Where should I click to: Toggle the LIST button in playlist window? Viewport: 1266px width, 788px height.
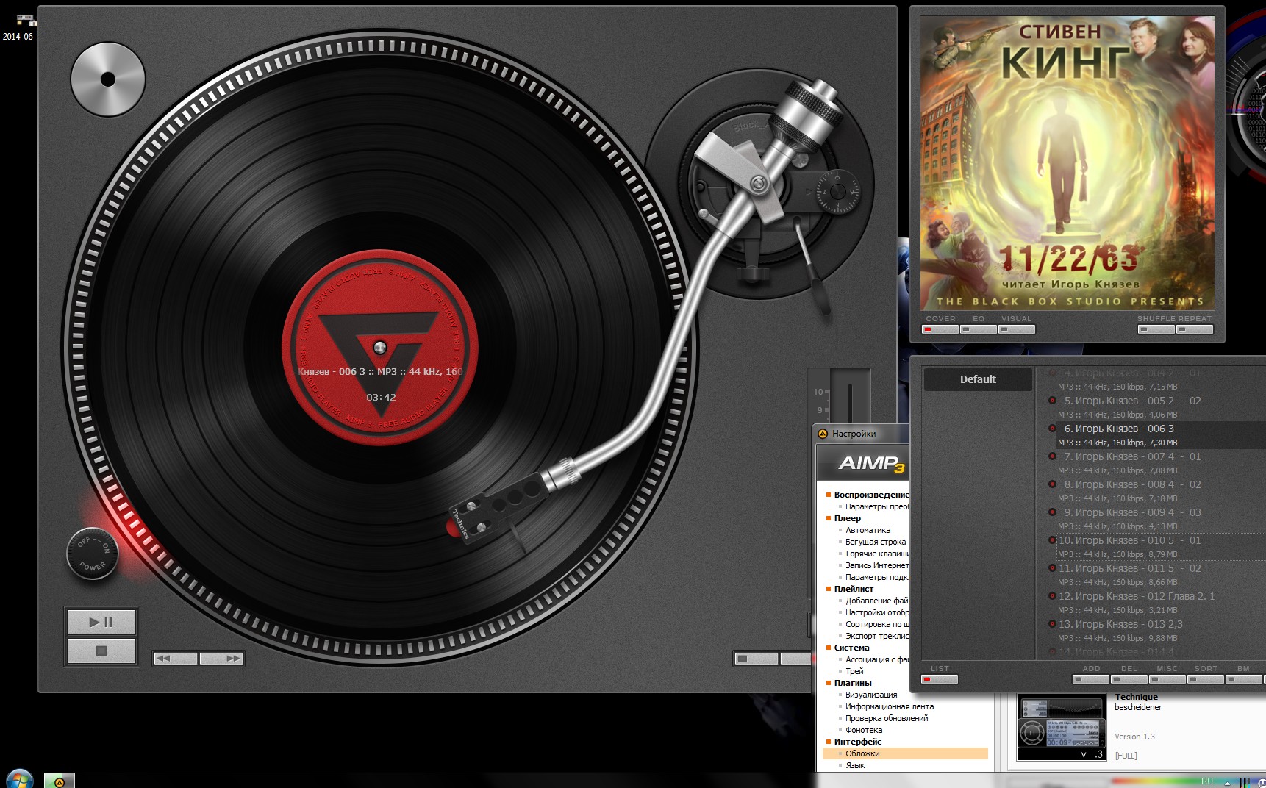click(x=940, y=679)
